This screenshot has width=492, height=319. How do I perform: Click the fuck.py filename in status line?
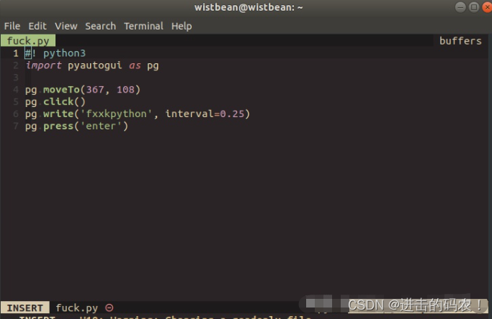[x=76, y=308]
